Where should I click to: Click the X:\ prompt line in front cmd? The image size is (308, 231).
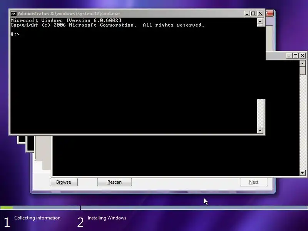[x=15, y=34]
